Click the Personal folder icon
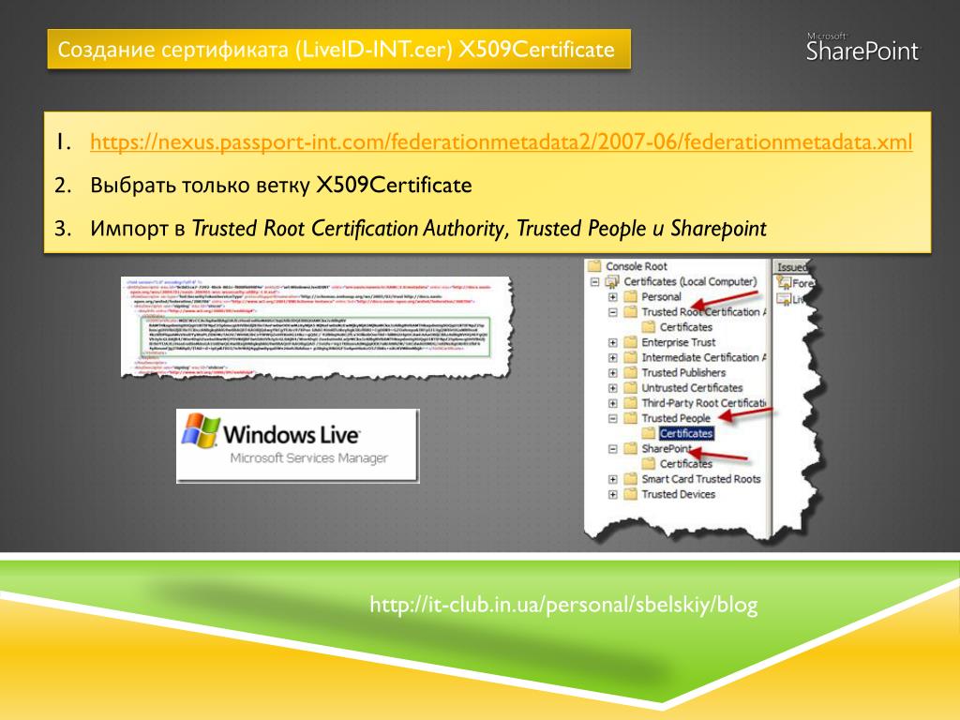Viewport: 960px width, 720px height. (630, 297)
